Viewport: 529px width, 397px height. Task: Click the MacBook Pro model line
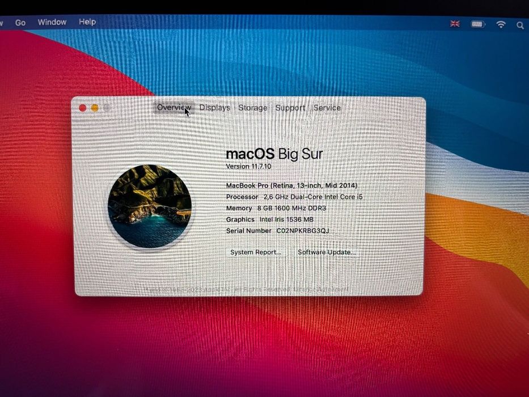[x=291, y=185]
